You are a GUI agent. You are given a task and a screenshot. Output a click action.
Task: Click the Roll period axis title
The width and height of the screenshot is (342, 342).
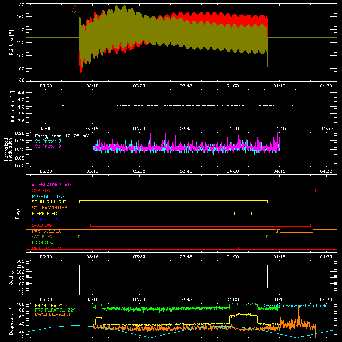[13, 106]
